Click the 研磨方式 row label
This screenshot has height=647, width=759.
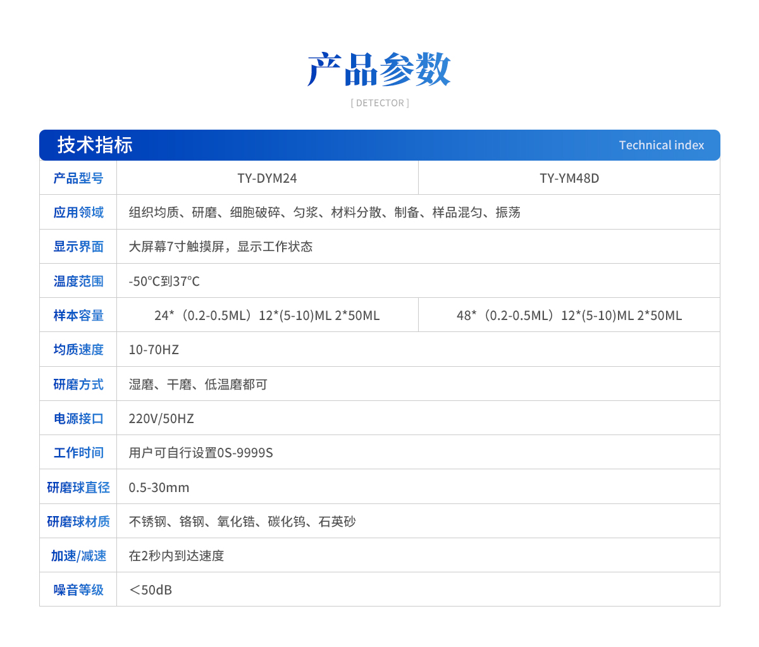(78, 385)
